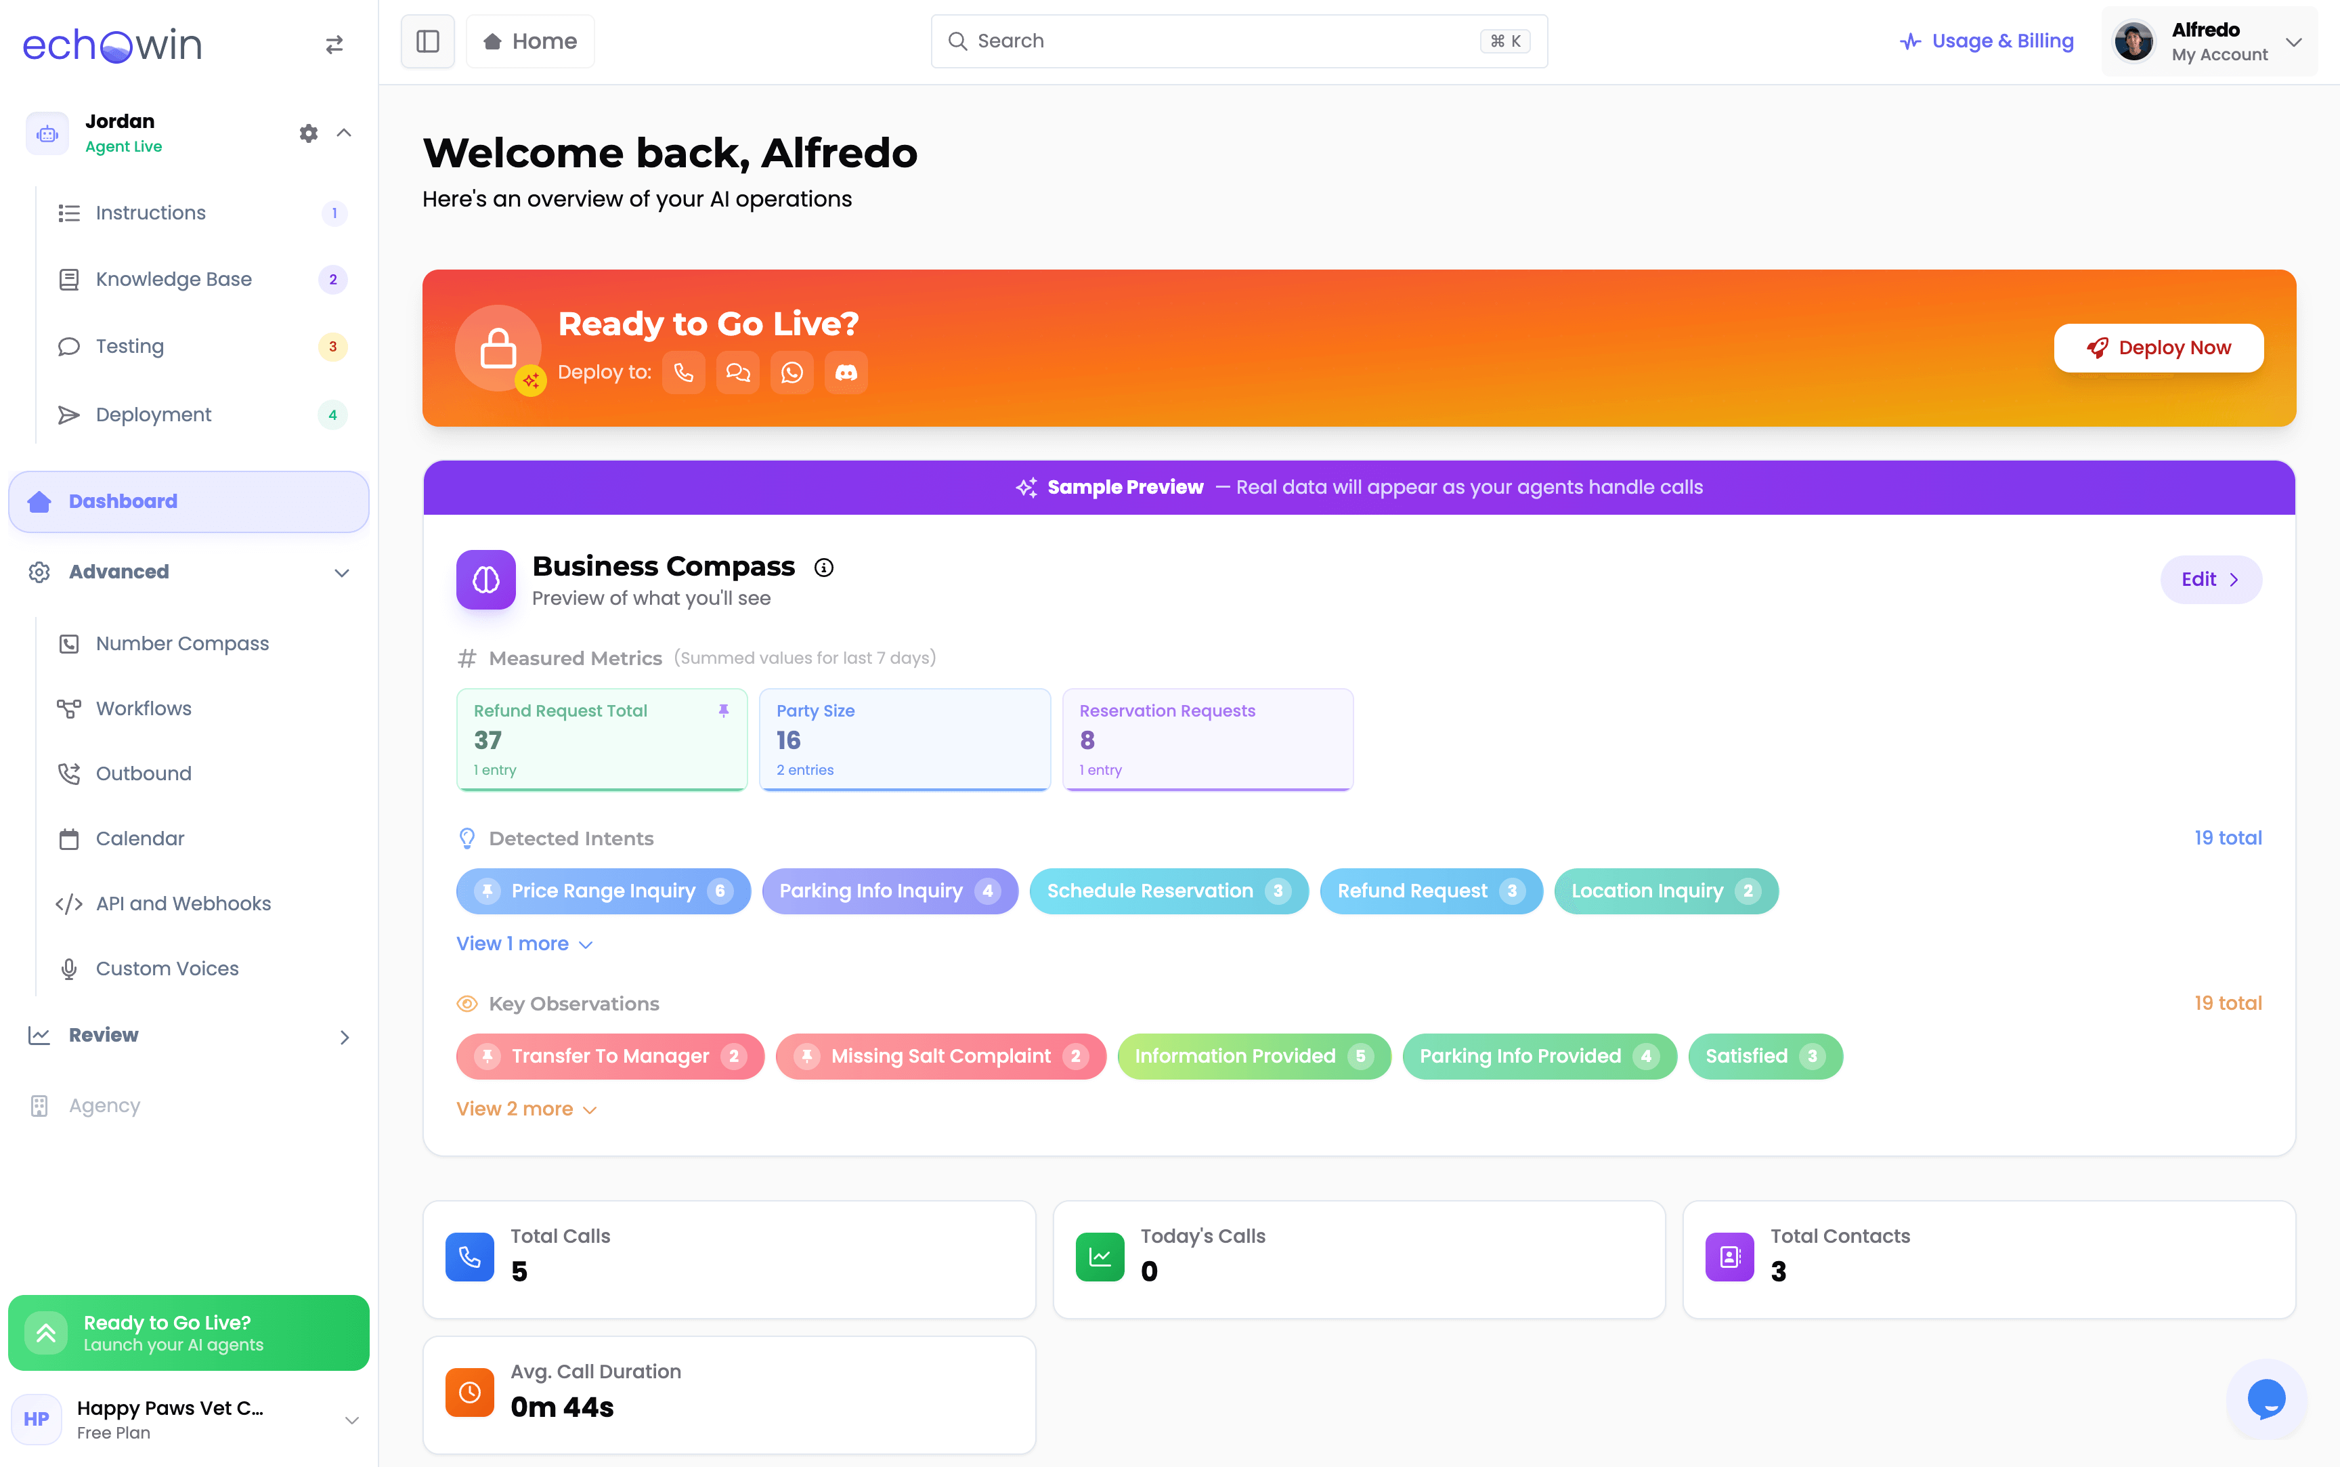Click the swap arrows icon beside echowin logo
The height and width of the screenshot is (1467, 2340).
(x=334, y=45)
